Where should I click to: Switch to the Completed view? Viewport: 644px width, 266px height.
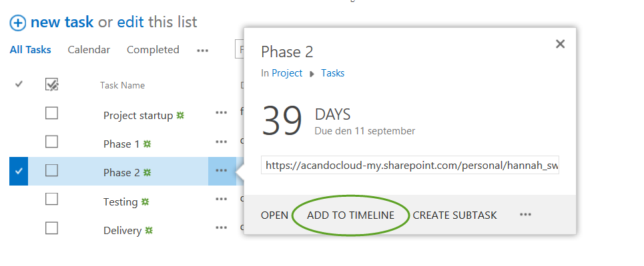pos(153,50)
